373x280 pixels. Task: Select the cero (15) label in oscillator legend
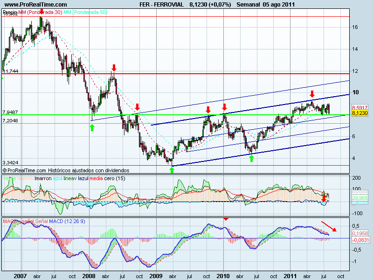click(x=115, y=178)
